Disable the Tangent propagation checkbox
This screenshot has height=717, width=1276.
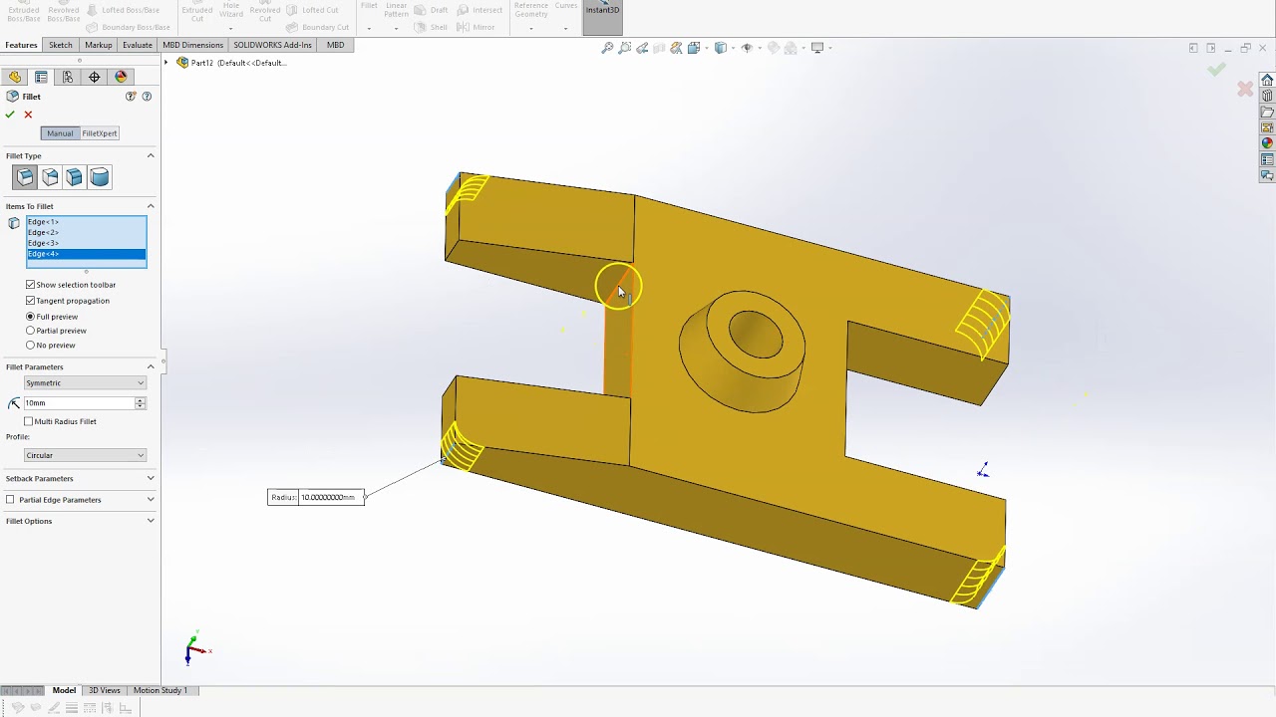(x=30, y=301)
